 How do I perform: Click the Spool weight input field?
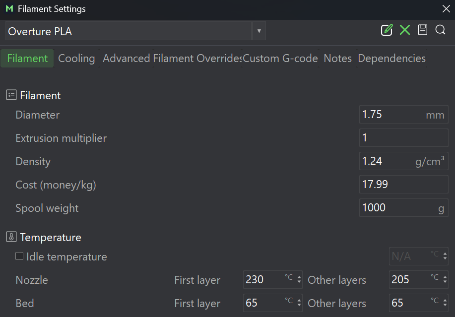[403, 207]
